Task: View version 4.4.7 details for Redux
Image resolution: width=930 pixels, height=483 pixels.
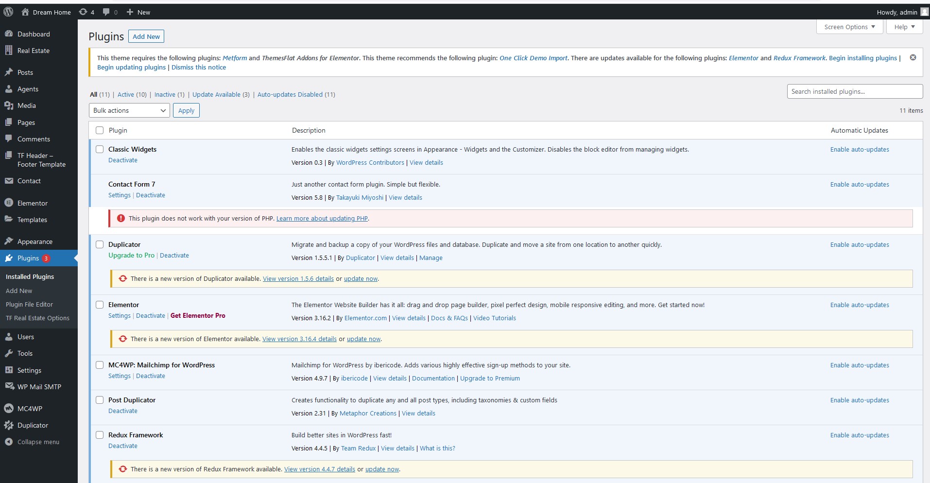Action: click(320, 469)
